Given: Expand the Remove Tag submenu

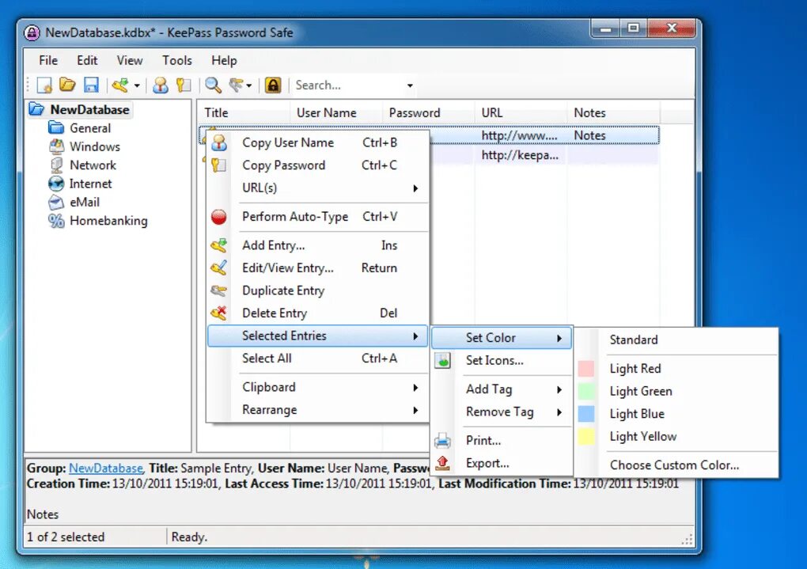Looking at the screenshot, I should pos(502,412).
